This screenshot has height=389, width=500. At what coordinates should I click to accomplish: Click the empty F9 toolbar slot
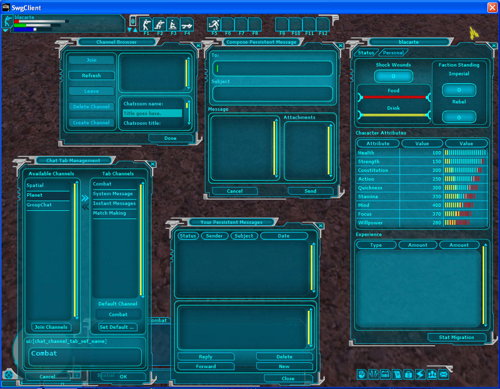pyautogui.click(x=282, y=24)
